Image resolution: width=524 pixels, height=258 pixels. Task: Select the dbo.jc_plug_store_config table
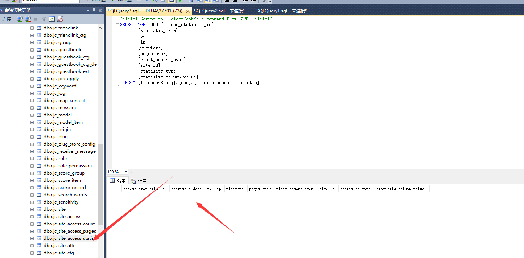click(x=69, y=144)
